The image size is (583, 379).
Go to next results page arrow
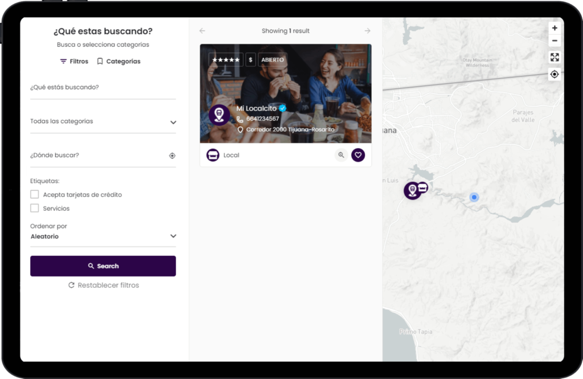pos(367,31)
